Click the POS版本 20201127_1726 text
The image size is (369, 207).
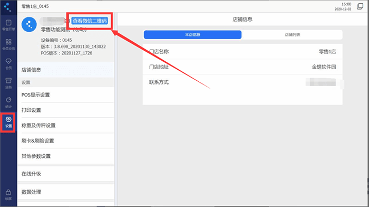tap(66, 53)
